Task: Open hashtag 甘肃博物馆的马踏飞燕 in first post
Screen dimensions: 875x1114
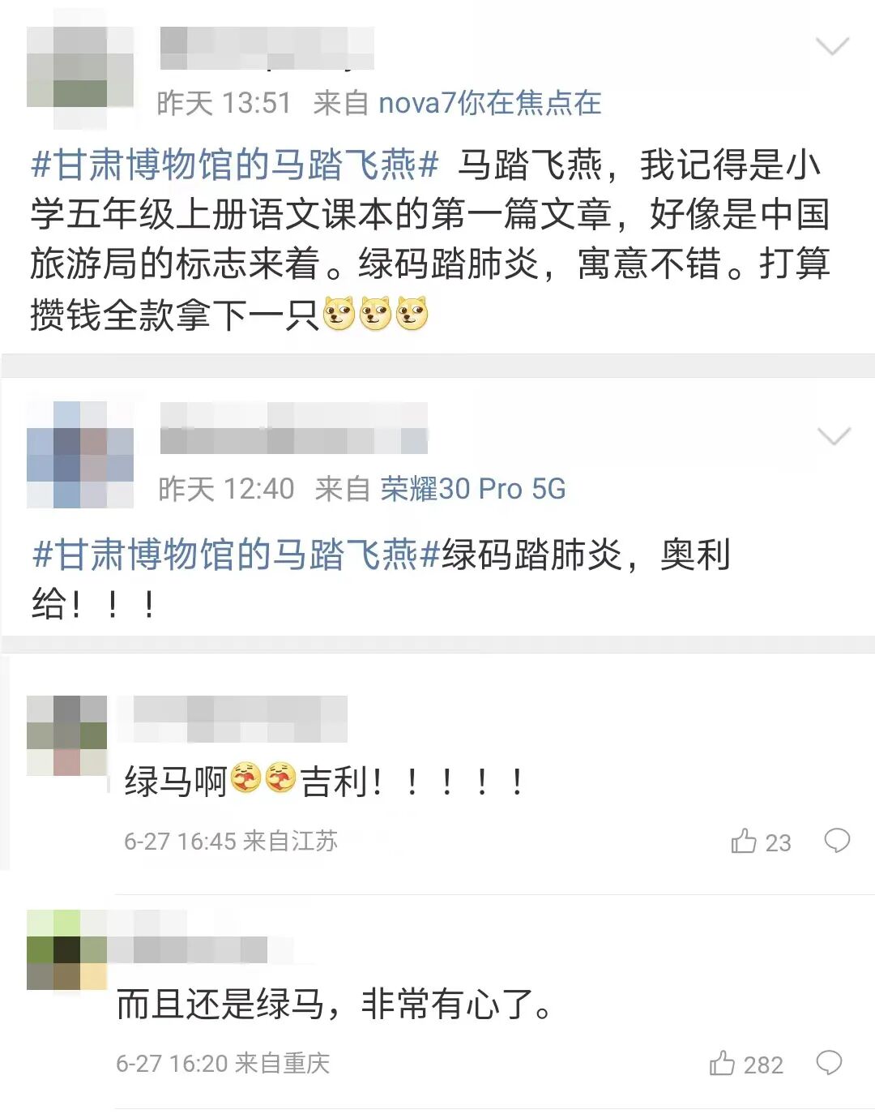Action: click(235, 165)
